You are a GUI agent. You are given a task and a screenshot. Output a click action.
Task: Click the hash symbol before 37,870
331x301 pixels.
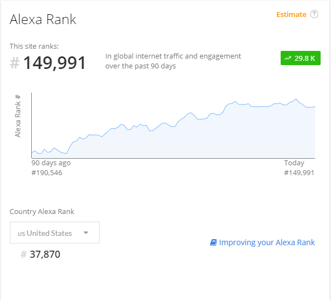point(24,254)
